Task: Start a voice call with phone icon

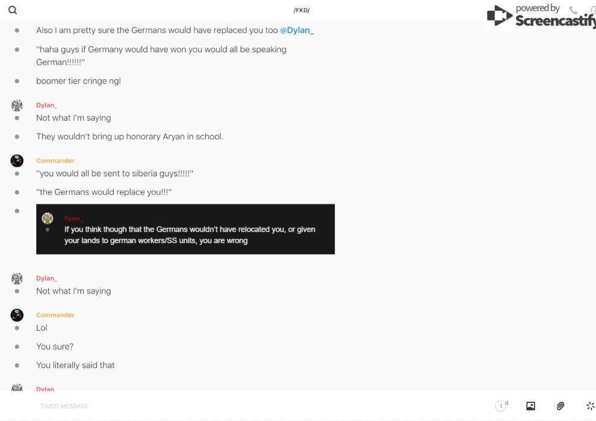Action: pos(573,10)
